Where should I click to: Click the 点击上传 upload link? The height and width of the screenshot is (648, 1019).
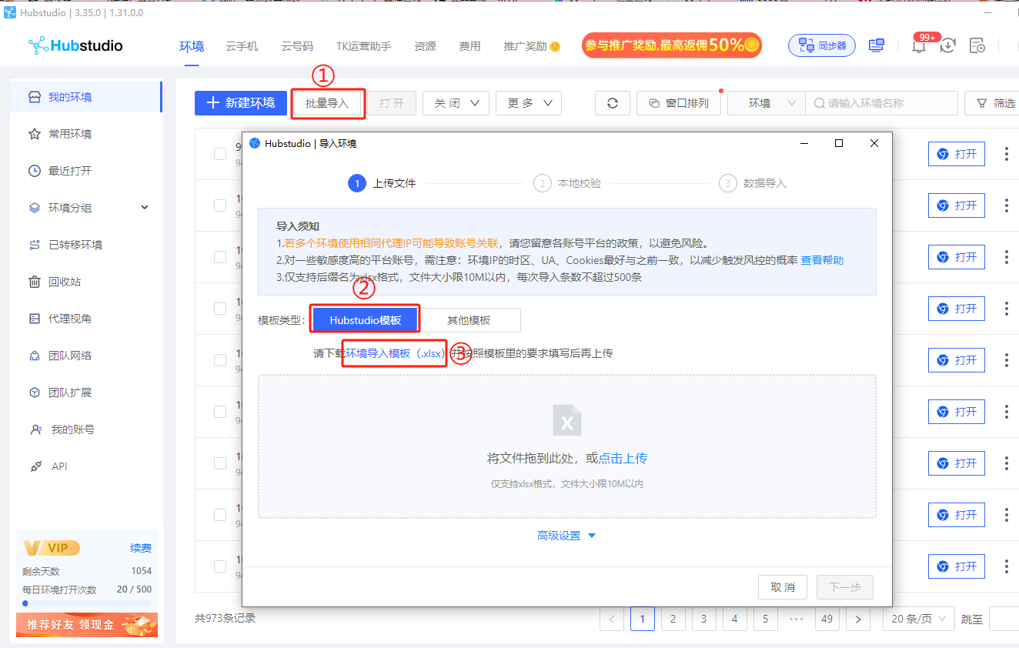tap(623, 458)
